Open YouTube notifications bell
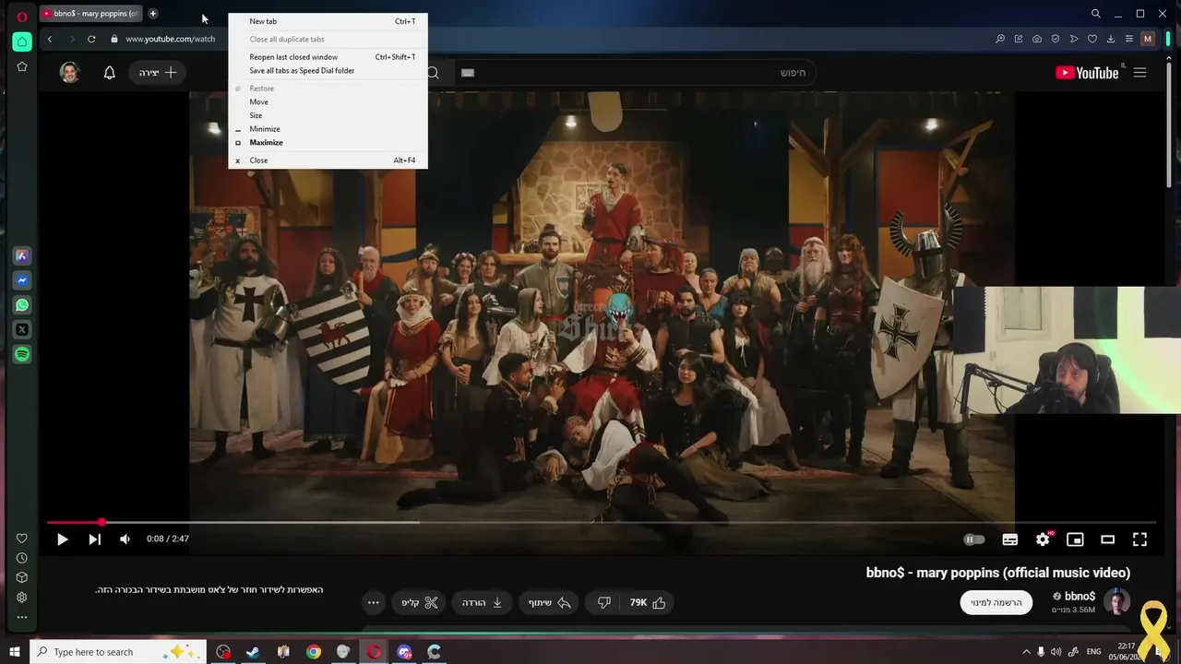Viewport: 1181px width, 664px height. (109, 72)
